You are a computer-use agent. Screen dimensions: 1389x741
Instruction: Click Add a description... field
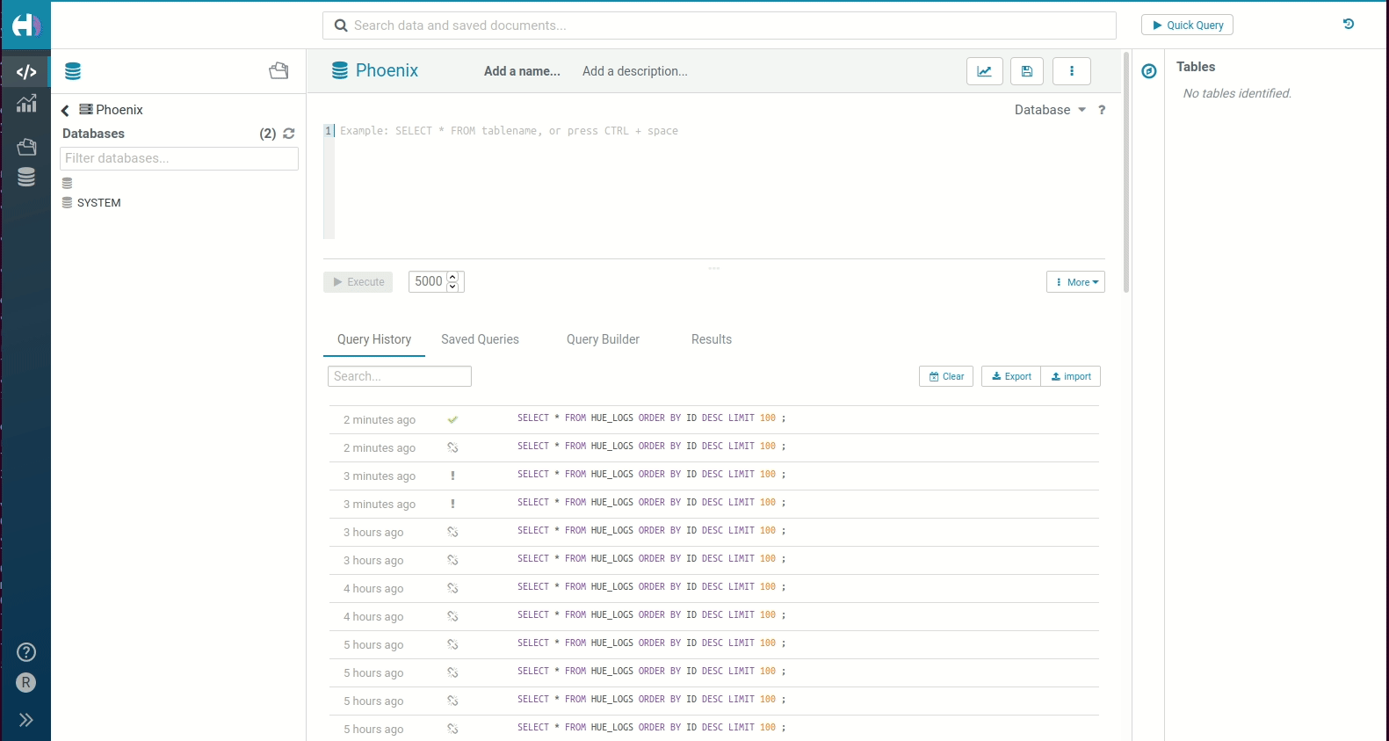click(635, 71)
